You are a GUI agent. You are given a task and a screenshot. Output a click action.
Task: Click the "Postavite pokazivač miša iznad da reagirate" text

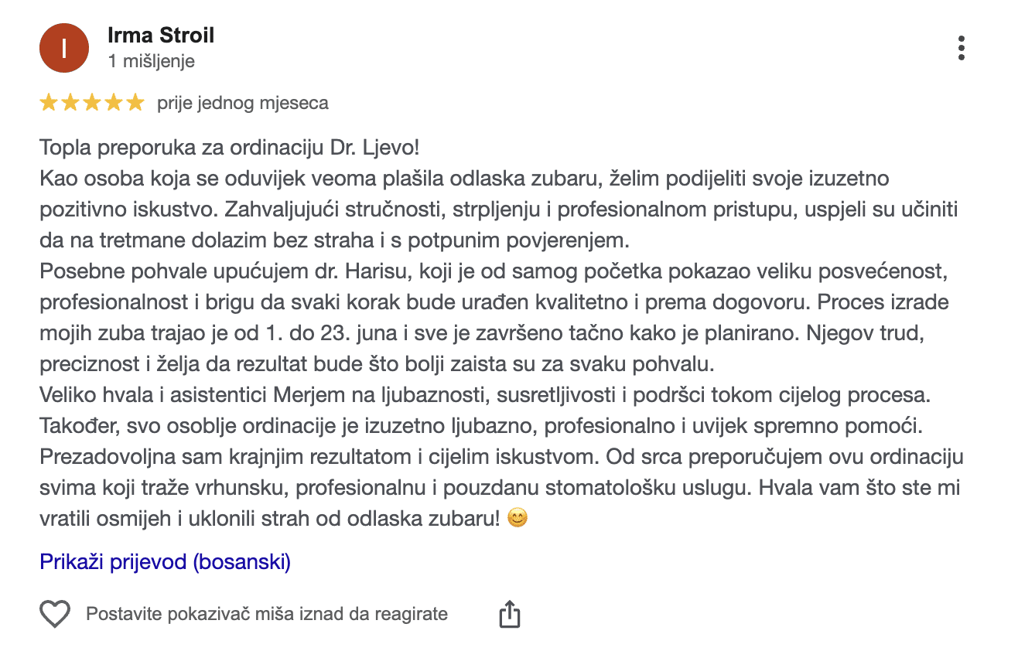click(x=267, y=615)
